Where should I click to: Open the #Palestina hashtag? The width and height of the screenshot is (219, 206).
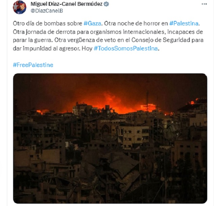click(184, 23)
